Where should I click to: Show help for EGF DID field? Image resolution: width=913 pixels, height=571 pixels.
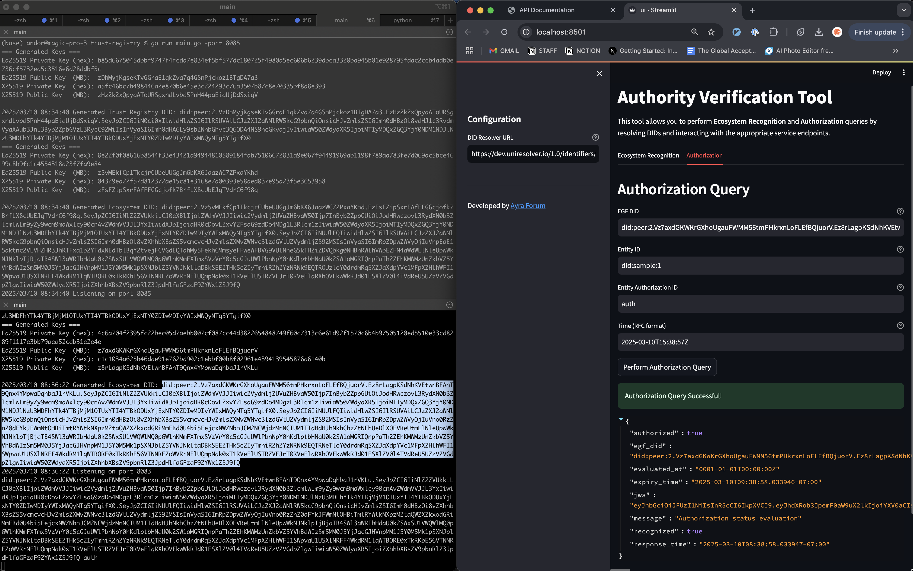point(900,211)
